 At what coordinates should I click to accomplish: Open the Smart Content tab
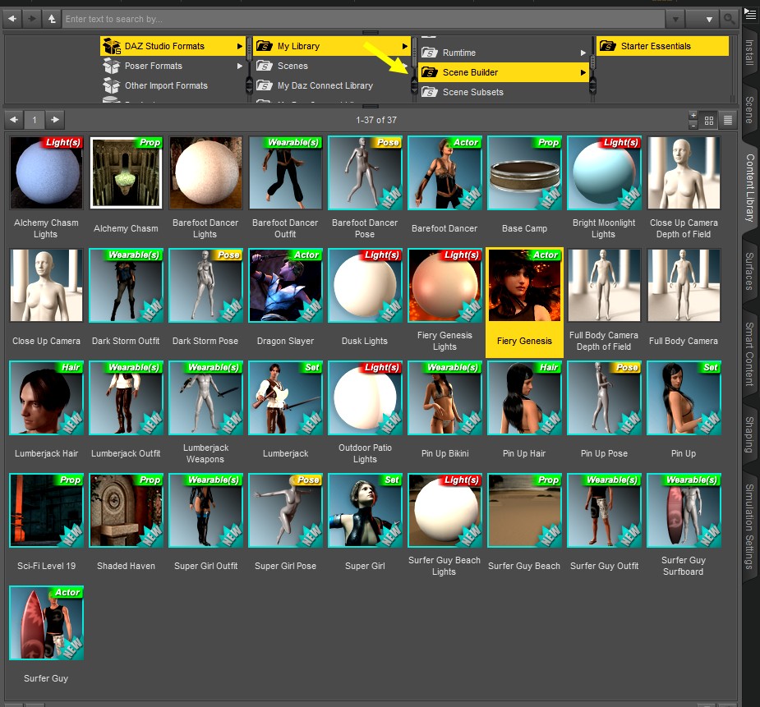coord(750,354)
